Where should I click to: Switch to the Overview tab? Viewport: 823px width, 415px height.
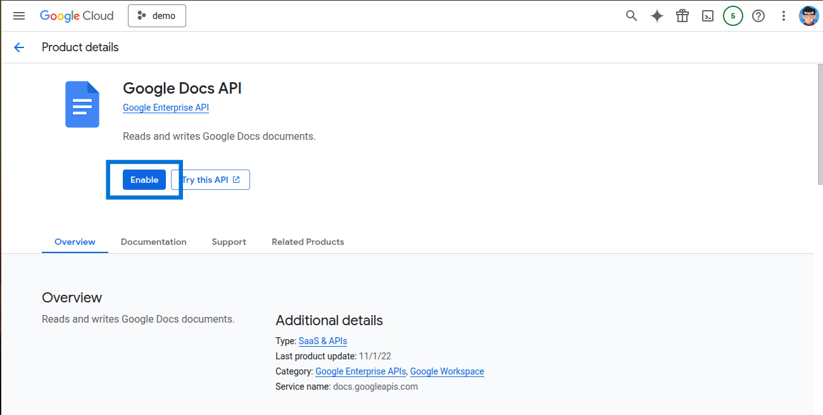[x=75, y=242]
